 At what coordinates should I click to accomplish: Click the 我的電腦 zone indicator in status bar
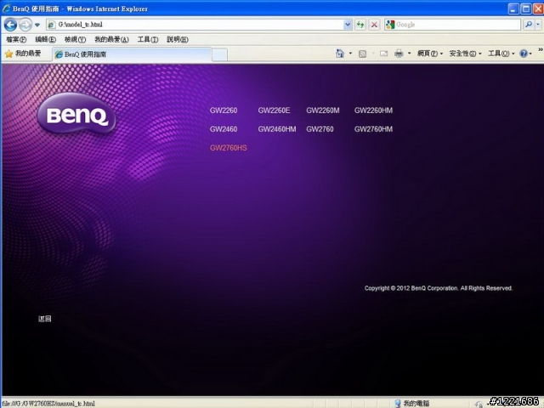tap(412, 403)
